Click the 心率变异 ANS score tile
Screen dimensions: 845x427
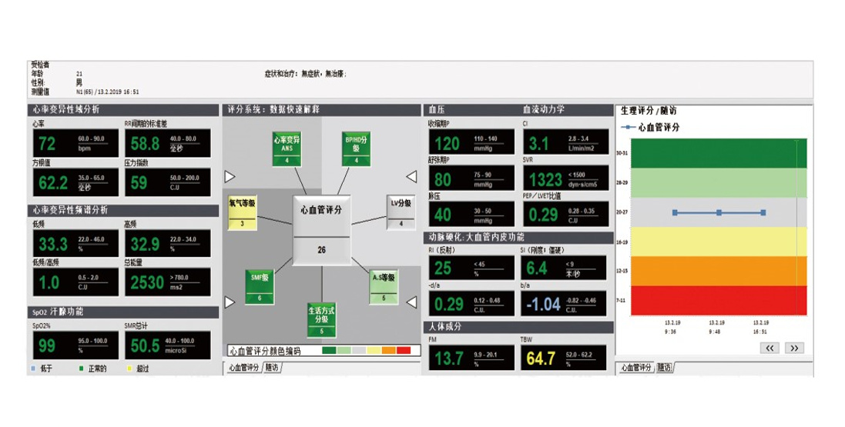(x=287, y=148)
